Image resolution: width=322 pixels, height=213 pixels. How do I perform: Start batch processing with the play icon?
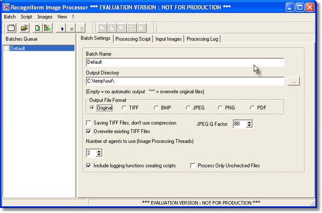(62, 28)
